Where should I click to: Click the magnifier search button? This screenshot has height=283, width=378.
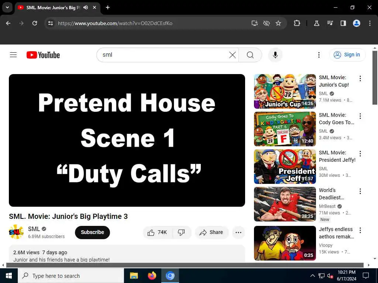[250, 55]
